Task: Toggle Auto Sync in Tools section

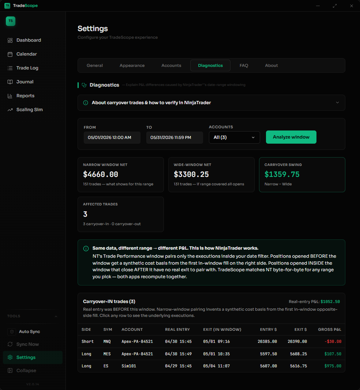Action: 33,332
